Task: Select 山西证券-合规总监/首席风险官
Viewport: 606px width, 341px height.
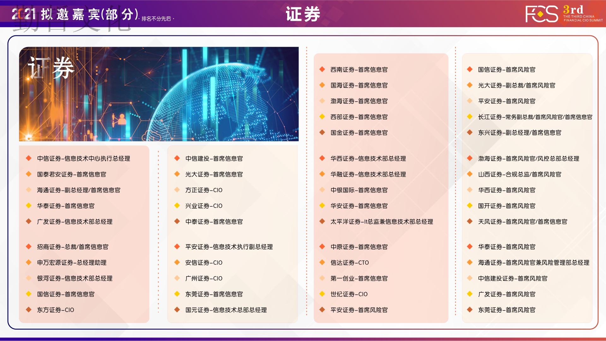Action: click(520, 174)
